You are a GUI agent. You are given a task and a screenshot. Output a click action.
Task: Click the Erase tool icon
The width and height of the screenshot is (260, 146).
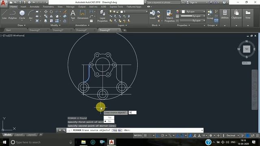(x=65, y=12)
